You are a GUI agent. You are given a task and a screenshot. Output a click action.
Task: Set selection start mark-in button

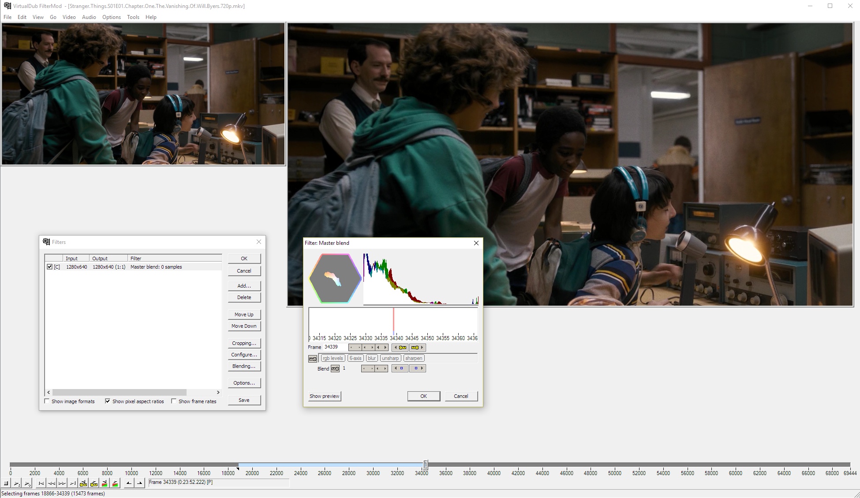click(x=129, y=483)
